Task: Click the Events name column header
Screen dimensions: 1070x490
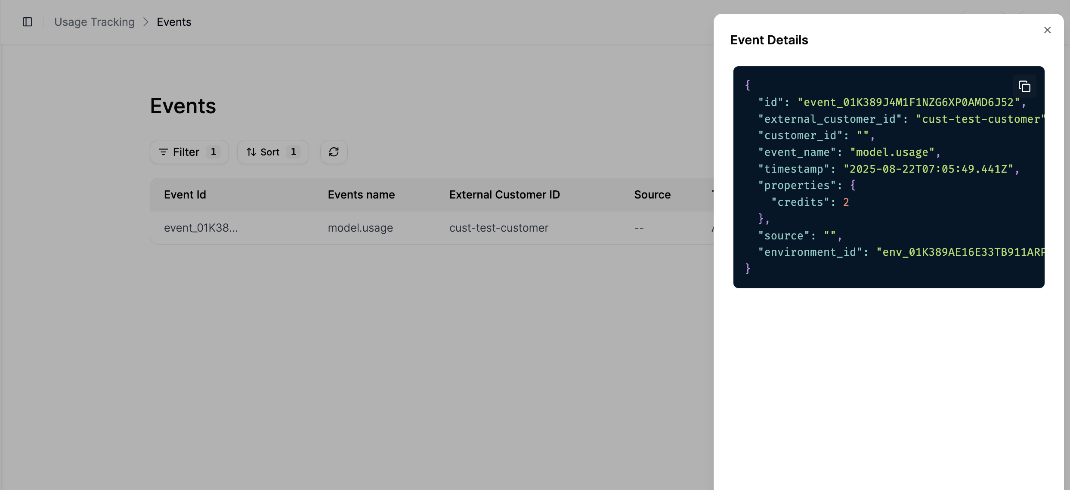Action: coord(361,195)
